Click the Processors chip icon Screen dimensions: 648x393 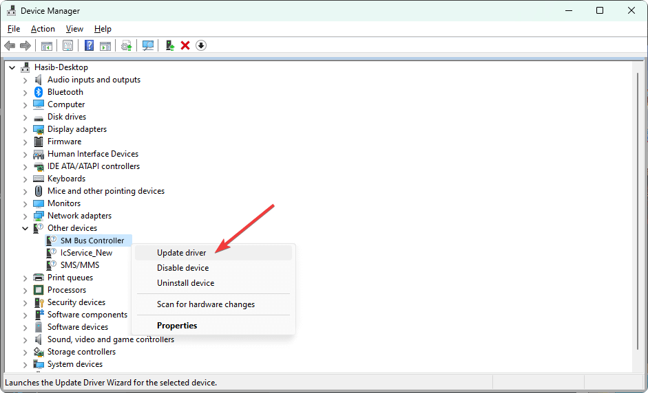tap(39, 290)
